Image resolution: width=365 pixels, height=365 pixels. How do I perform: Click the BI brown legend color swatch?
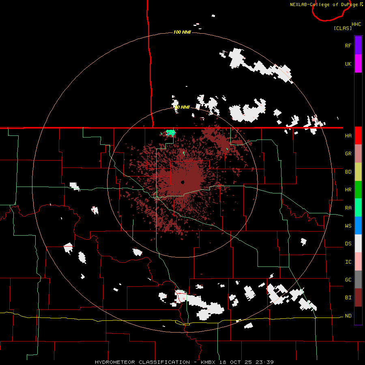tap(358, 298)
